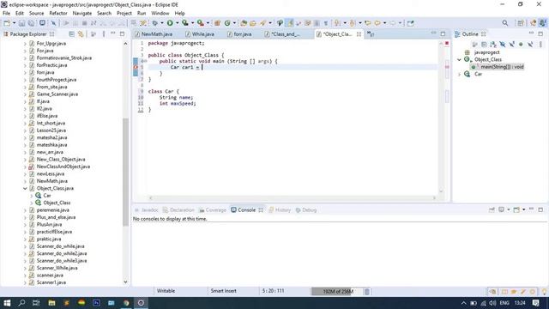549x309 pixels.
Task: Toggle Block Selection Mode in the toolbar
Action: coord(317,23)
